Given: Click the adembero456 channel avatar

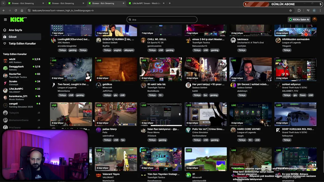Looking at the screenshot, I should click(x=188, y=175).
